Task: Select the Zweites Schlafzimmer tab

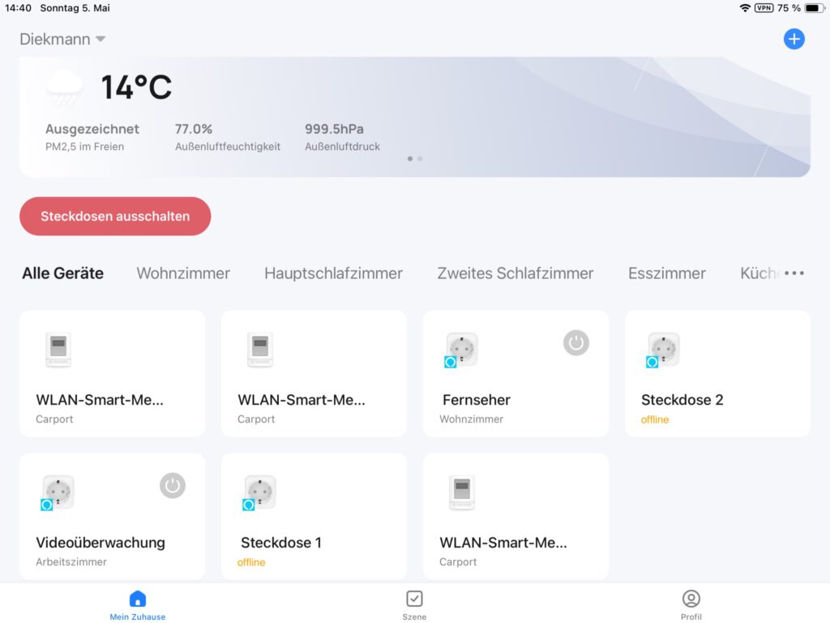Action: click(515, 273)
